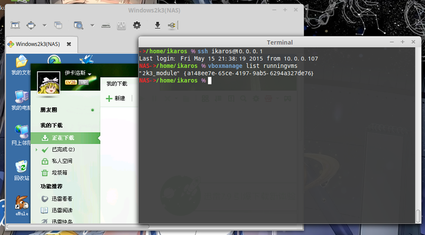The height and width of the screenshot is (235, 425).
Task: Click the disconnect plug icon in toolbar
Action: (172, 25)
